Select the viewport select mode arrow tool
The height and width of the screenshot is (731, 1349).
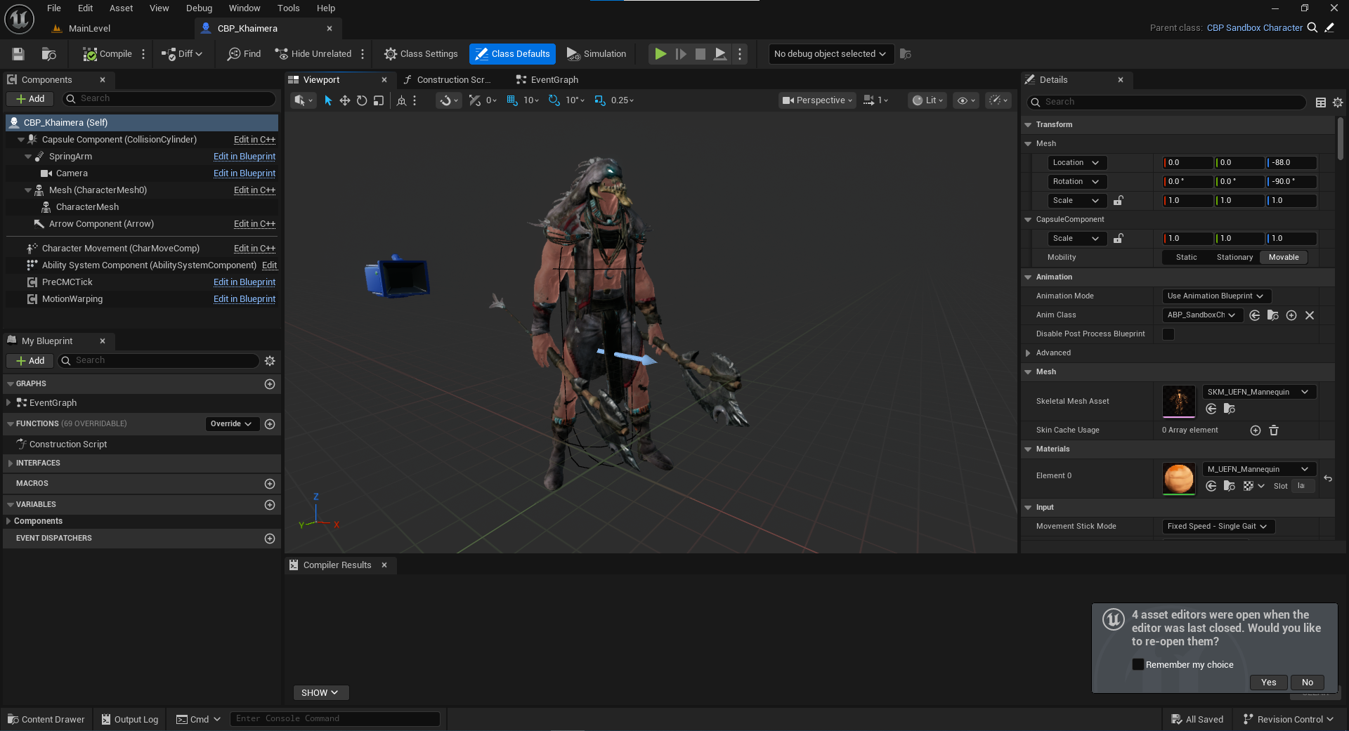tap(328, 100)
